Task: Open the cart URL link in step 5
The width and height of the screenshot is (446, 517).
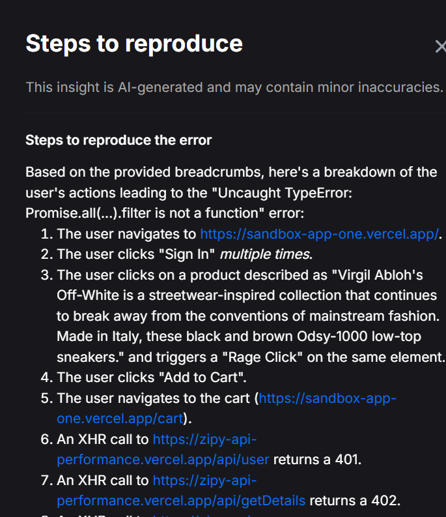Action: point(328,398)
